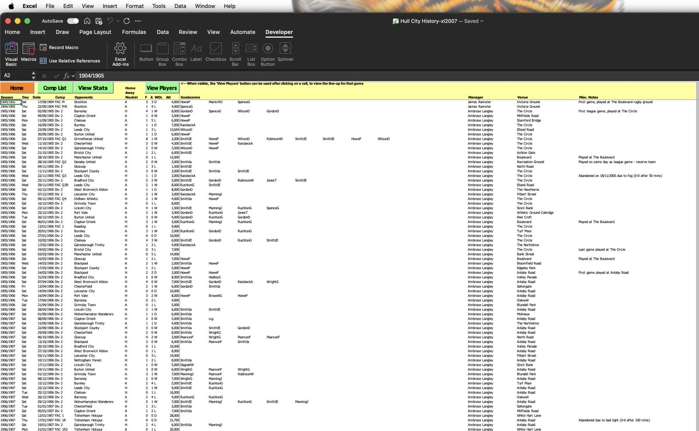The width and height of the screenshot is (699, 431).
Task: Open the Edit menu in the menu bar
Action: pos(68,6)
